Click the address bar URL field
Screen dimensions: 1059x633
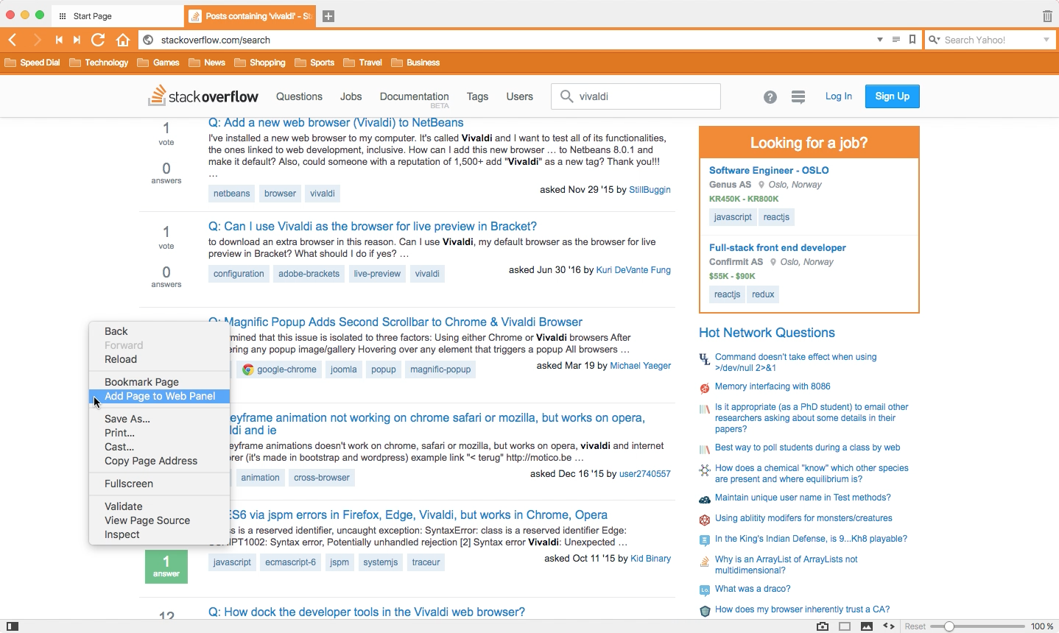tap(516, 40)
